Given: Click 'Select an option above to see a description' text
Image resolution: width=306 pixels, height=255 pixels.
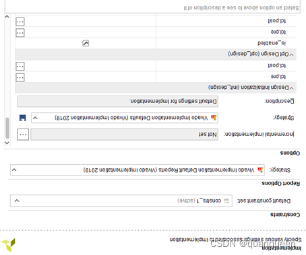Looking at the screenshot, I should point(241,8).
